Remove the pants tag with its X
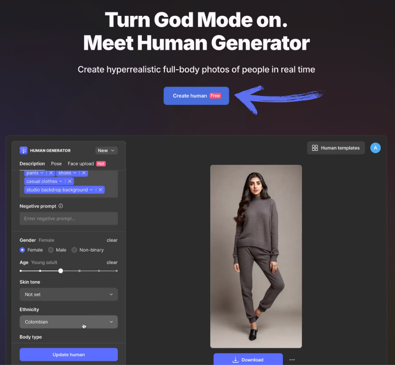395x365 pixels. pos(51,173)
